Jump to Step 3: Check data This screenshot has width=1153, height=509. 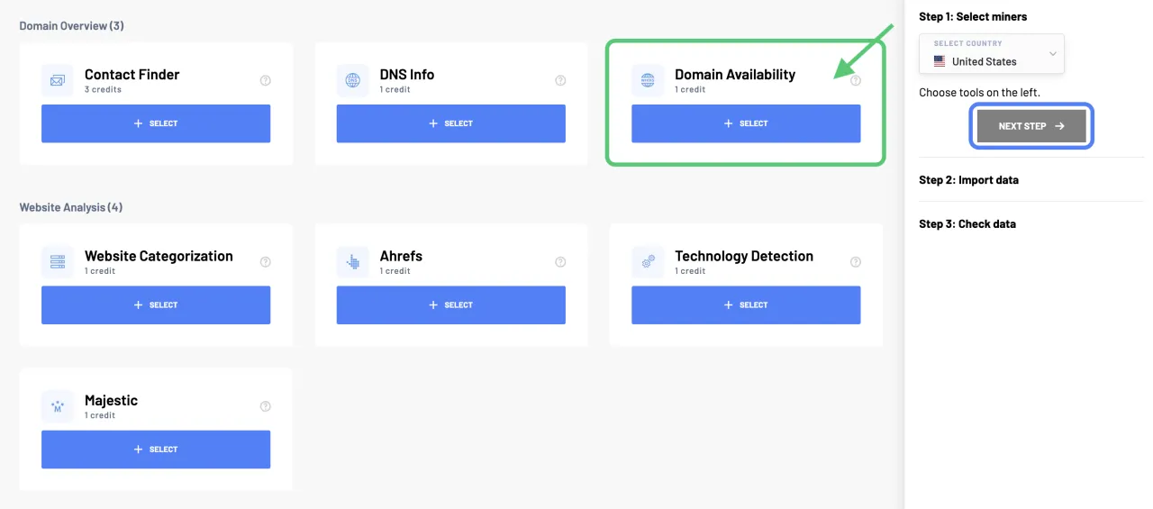967,224
